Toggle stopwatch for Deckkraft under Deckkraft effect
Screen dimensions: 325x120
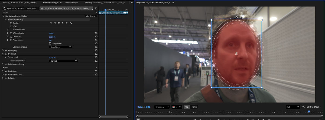(x=9, y=57)
